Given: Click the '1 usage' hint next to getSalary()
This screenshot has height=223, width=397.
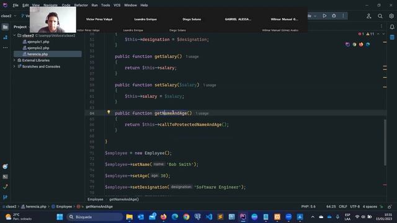Looking at the screenshot, I should pyautogui.click(x=192, y=56).
